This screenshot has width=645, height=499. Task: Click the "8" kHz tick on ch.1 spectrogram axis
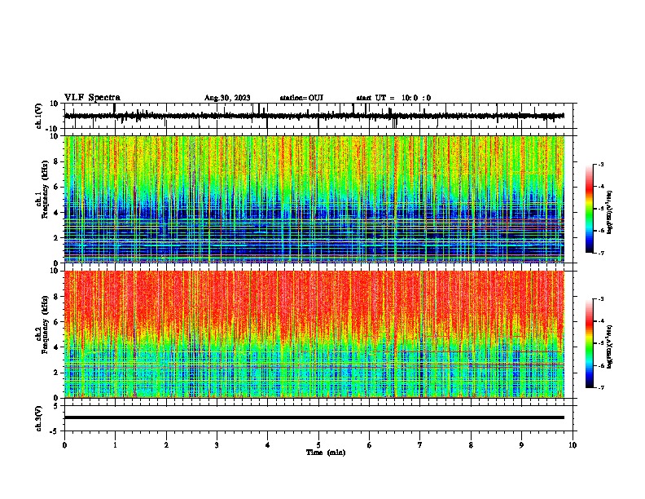[57, 161]
